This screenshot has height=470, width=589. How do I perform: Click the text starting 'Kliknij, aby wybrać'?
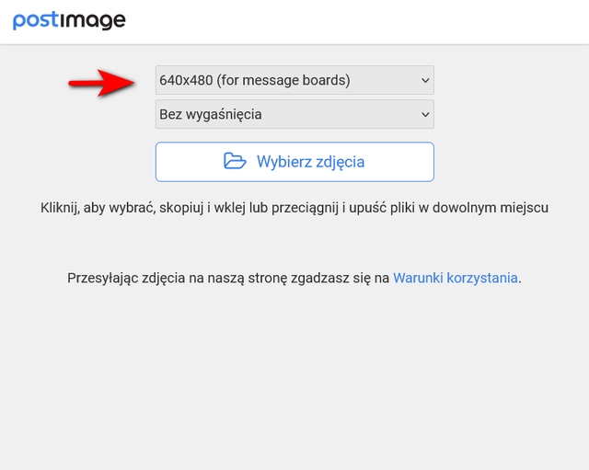click(294, 208)
